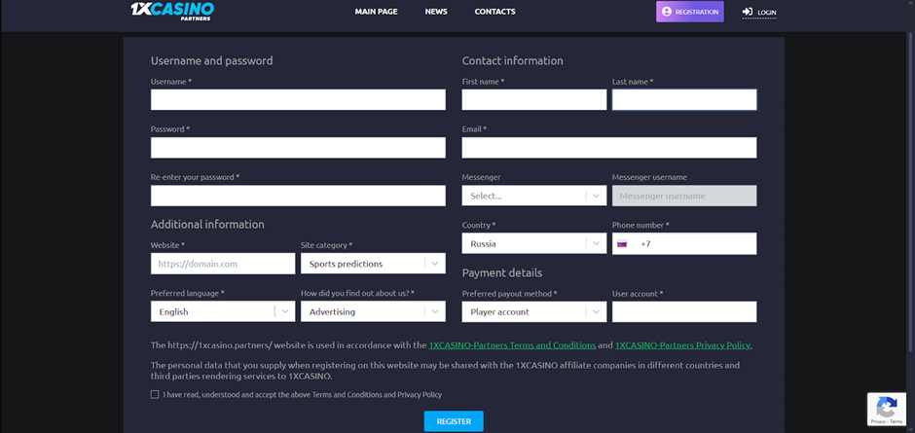The width and height of the screenshot is (915, 433).
Task: Open the Country dropdown showing Russia
Action: click(533, 244)
